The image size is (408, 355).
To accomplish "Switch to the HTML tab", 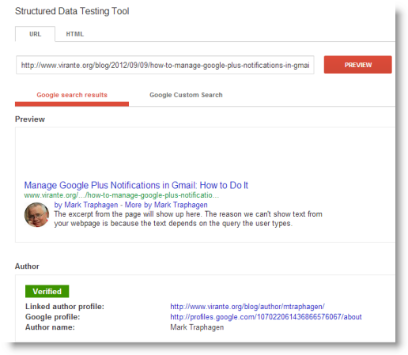I will [x=75, y=34].
